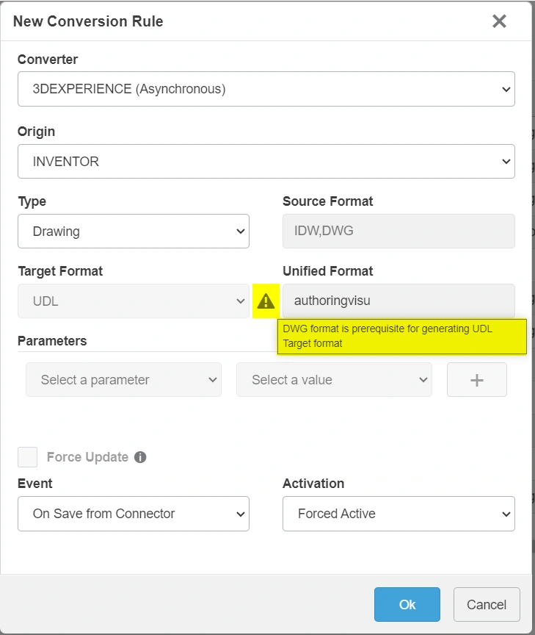Screen dimensions: 535x635
Task: Click the plus add-parameter button
Action: pos(476,380)
